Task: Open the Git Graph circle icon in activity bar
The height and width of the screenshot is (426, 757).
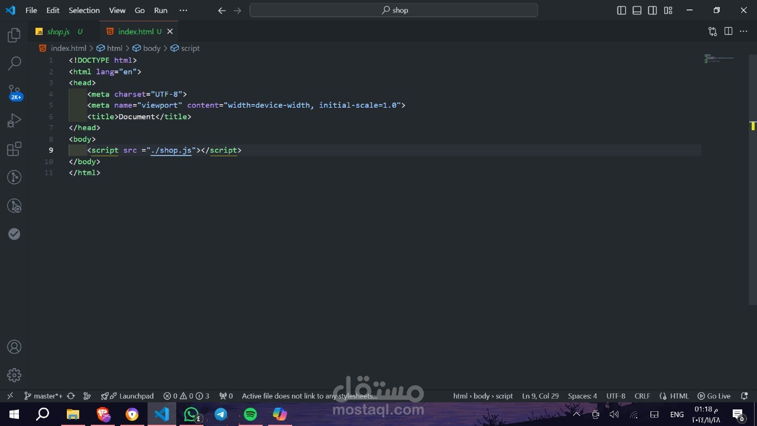Action: 14,177
